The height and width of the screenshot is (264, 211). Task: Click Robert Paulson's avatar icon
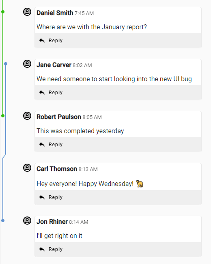click(x=27, y=116)
